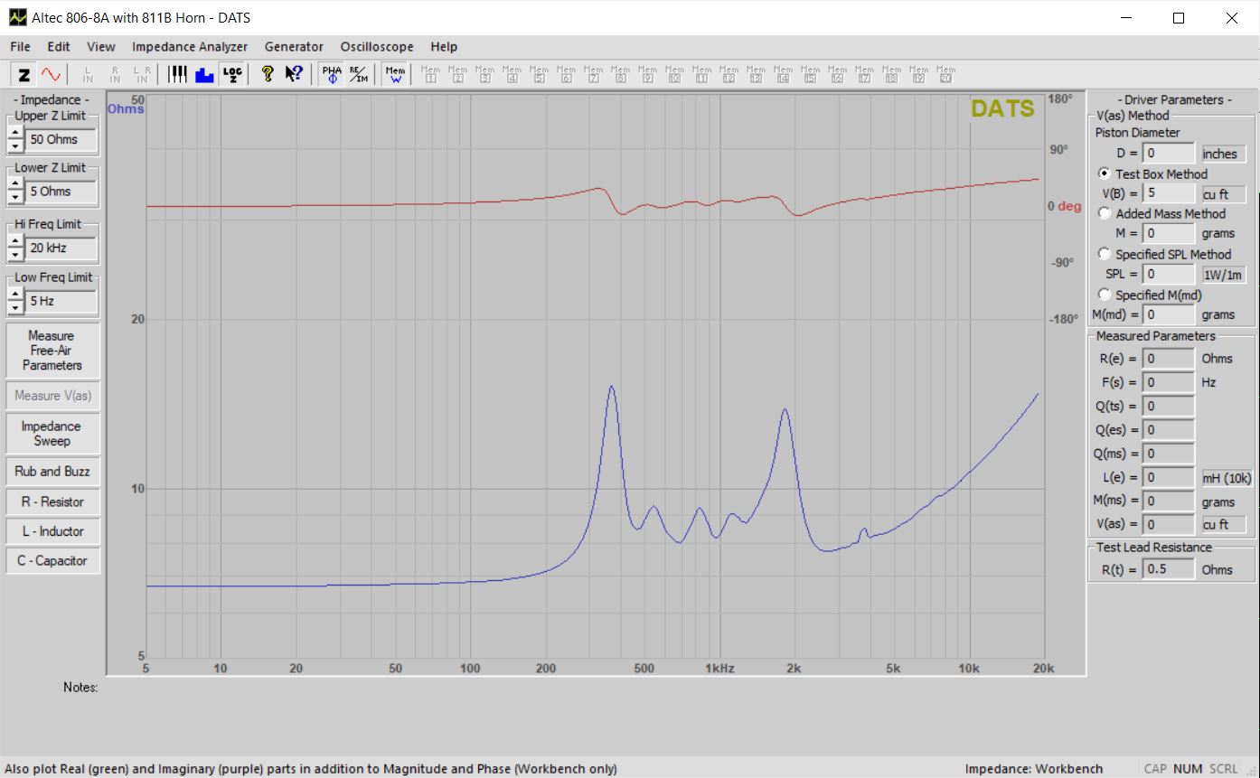1260x778 pixels.
Task: Select the Mem 15 memory icon
Action: (x=810, y=74)
